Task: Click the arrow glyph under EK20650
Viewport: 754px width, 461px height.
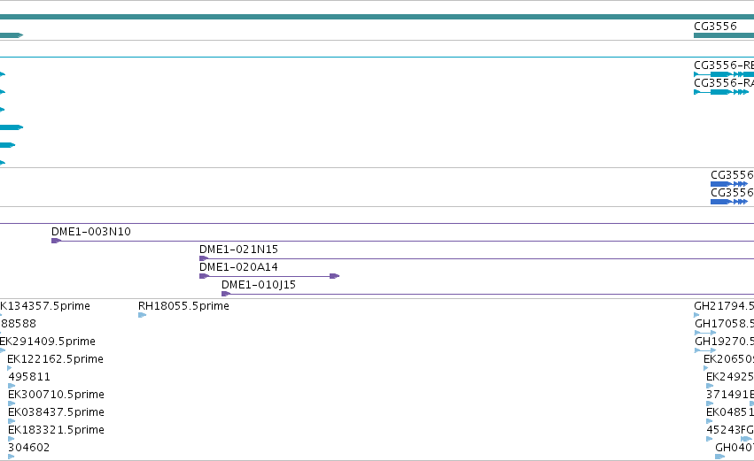Action: [706, 368]
